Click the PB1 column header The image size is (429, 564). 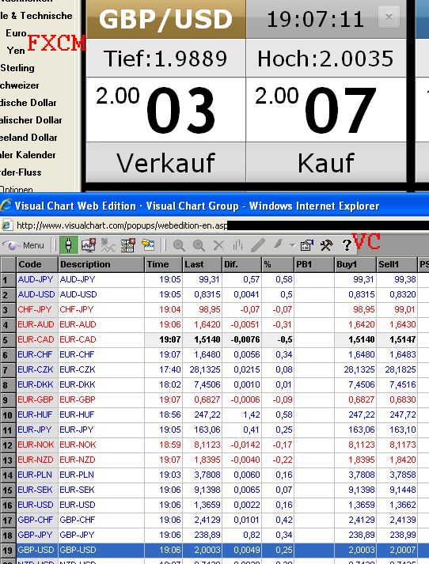click(314, 264)
